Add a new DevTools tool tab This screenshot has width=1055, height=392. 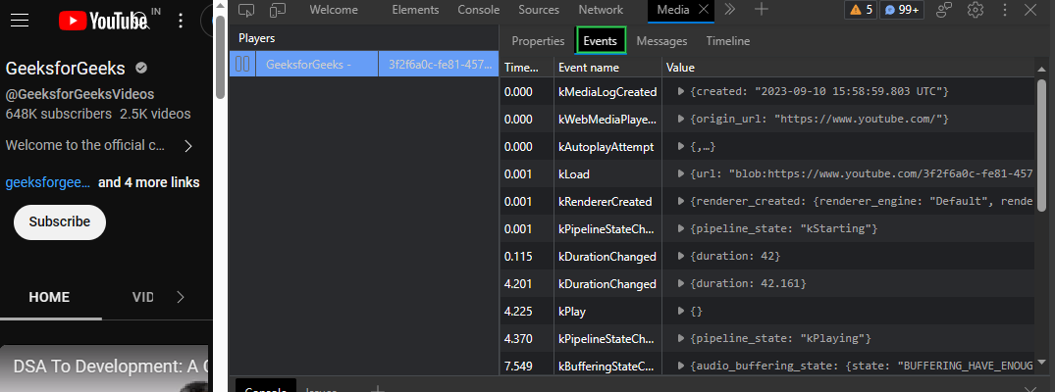[x=761, y=10]
